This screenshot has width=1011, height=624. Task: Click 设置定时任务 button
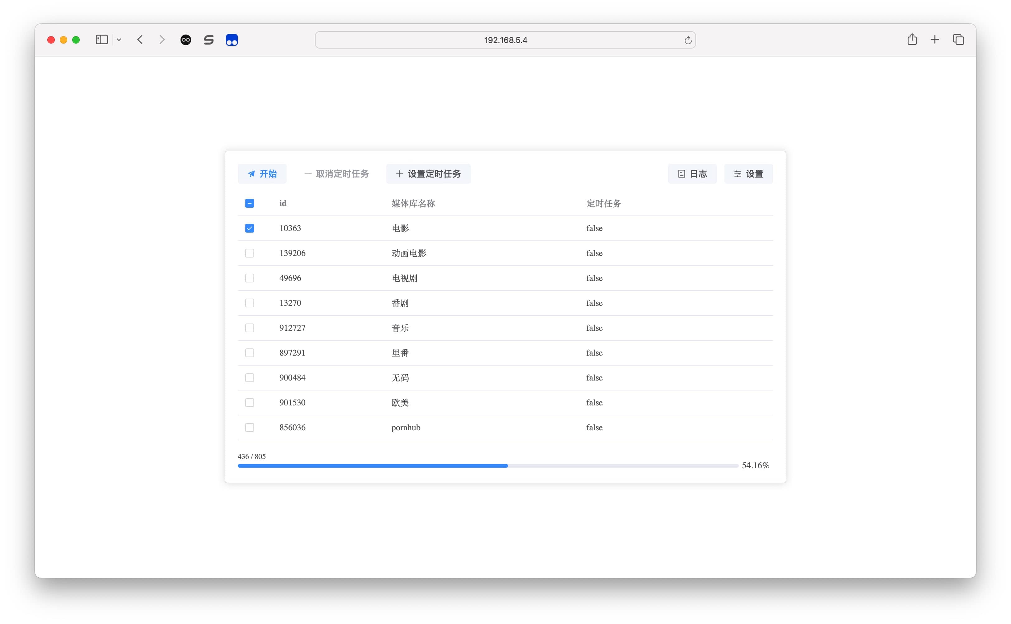[428, 174]
